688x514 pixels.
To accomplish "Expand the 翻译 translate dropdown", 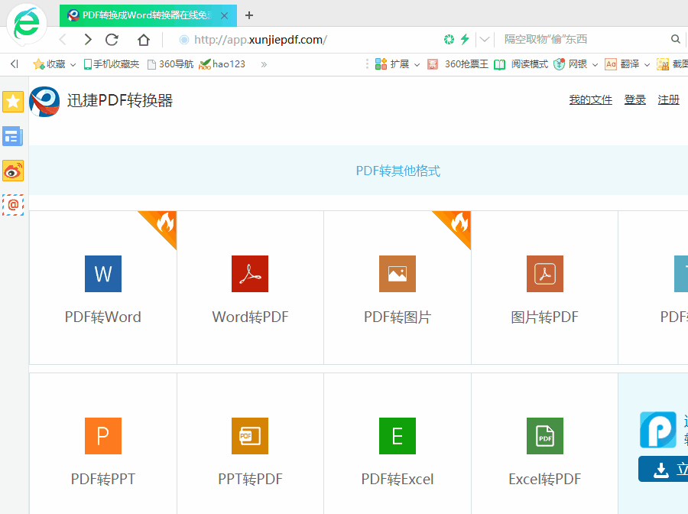I will coord(647,65).
